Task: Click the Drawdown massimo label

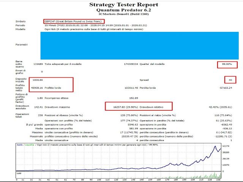Action: 57,107
